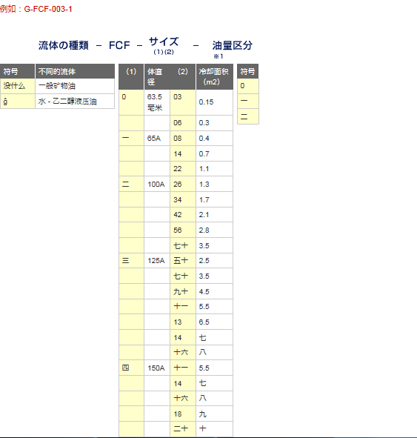Click the 不同的流体 column header
The width and height of the screenshot is (417, 438).
[75, 71]
